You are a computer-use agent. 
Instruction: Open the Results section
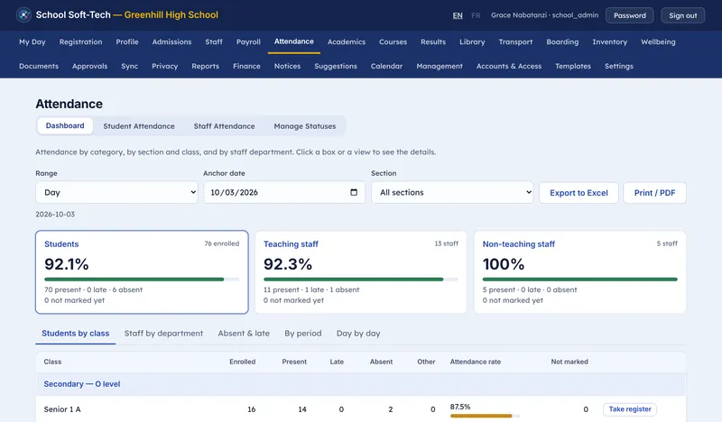pos(433,41)
